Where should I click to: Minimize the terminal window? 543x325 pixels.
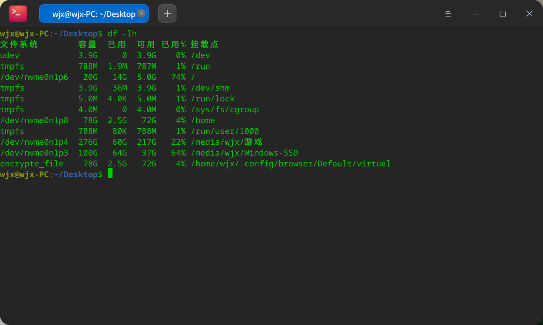coord(476,14)
